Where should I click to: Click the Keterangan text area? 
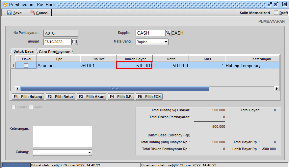click(62, 136)
